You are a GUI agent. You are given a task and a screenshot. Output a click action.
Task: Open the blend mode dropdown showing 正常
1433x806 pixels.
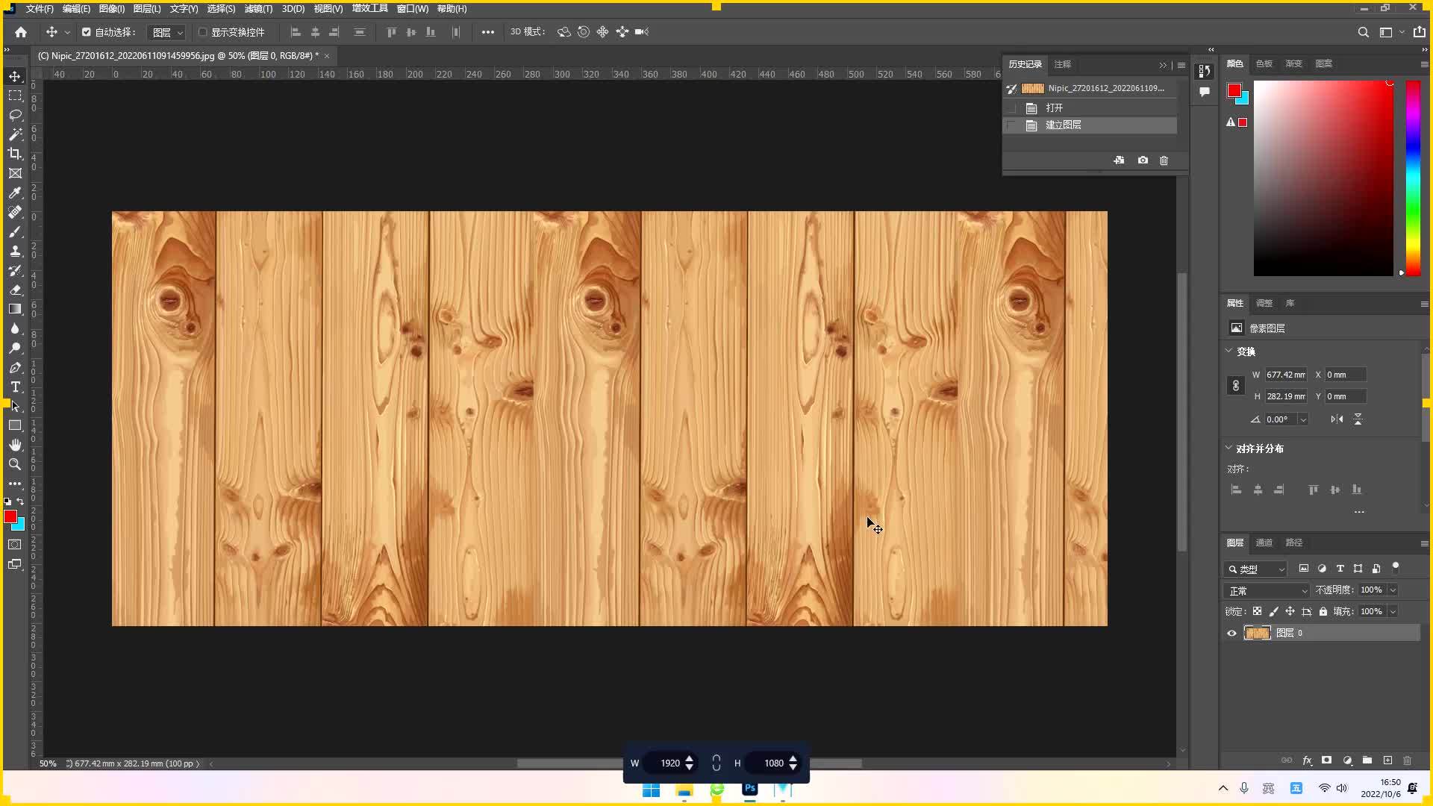point(1267,590)
